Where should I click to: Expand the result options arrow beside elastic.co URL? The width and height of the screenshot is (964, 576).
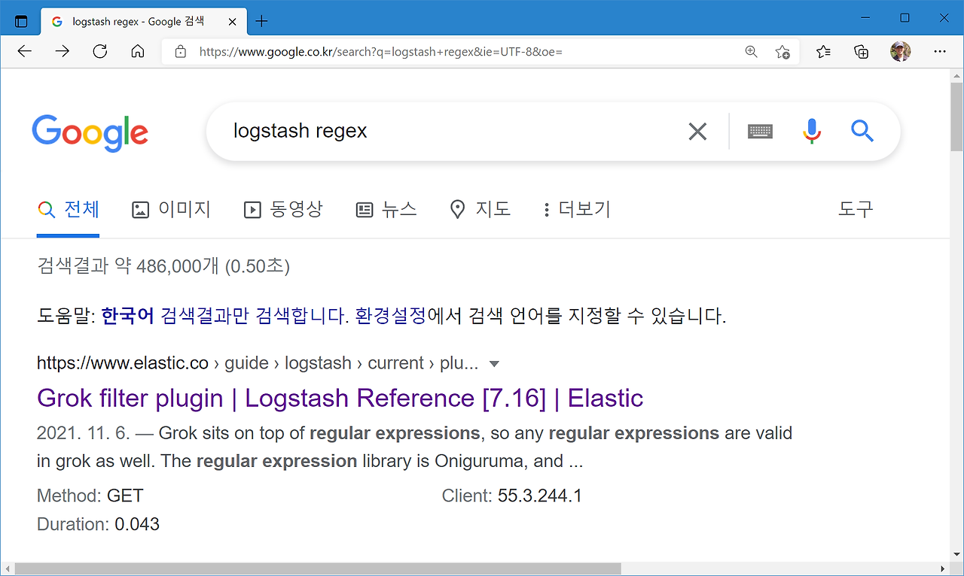pyautogui.click(x=494, y=364)
